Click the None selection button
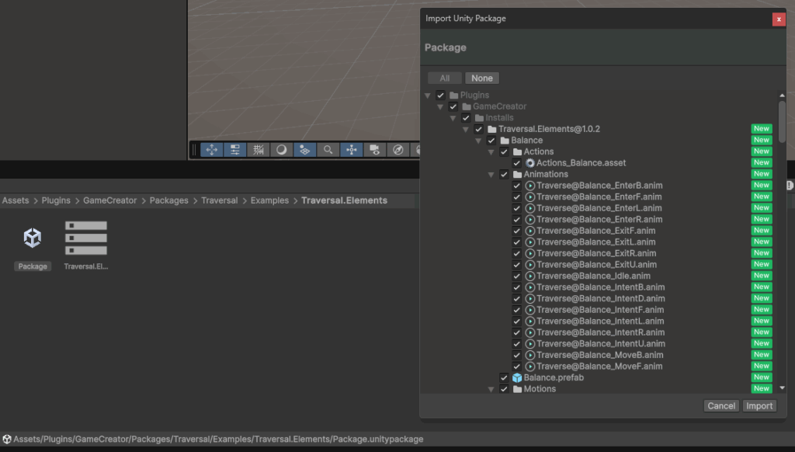This screenshot has height=452, width=795. tap(481, 78)
